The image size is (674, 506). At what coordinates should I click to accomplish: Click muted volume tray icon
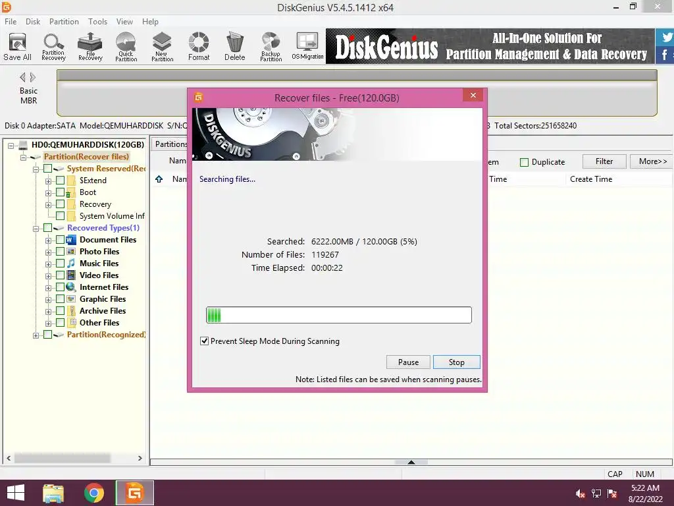[581, 493]
